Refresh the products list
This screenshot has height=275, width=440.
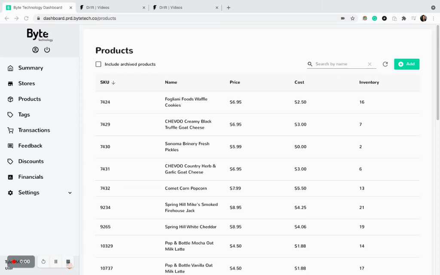385,64
